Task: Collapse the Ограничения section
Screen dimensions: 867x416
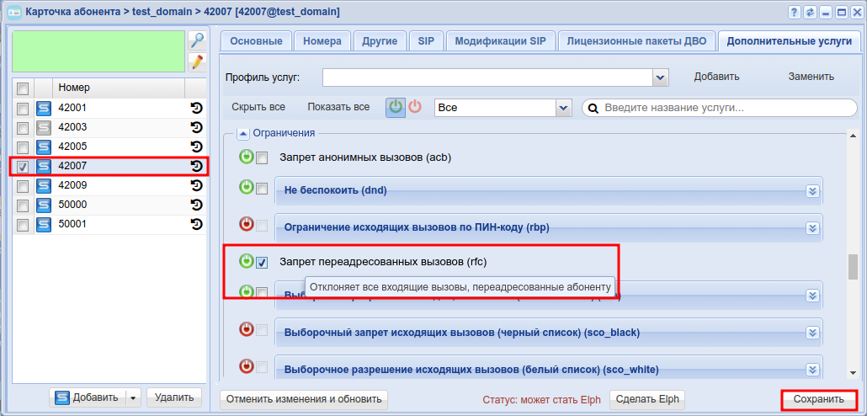Action: [x=242, y=133]
